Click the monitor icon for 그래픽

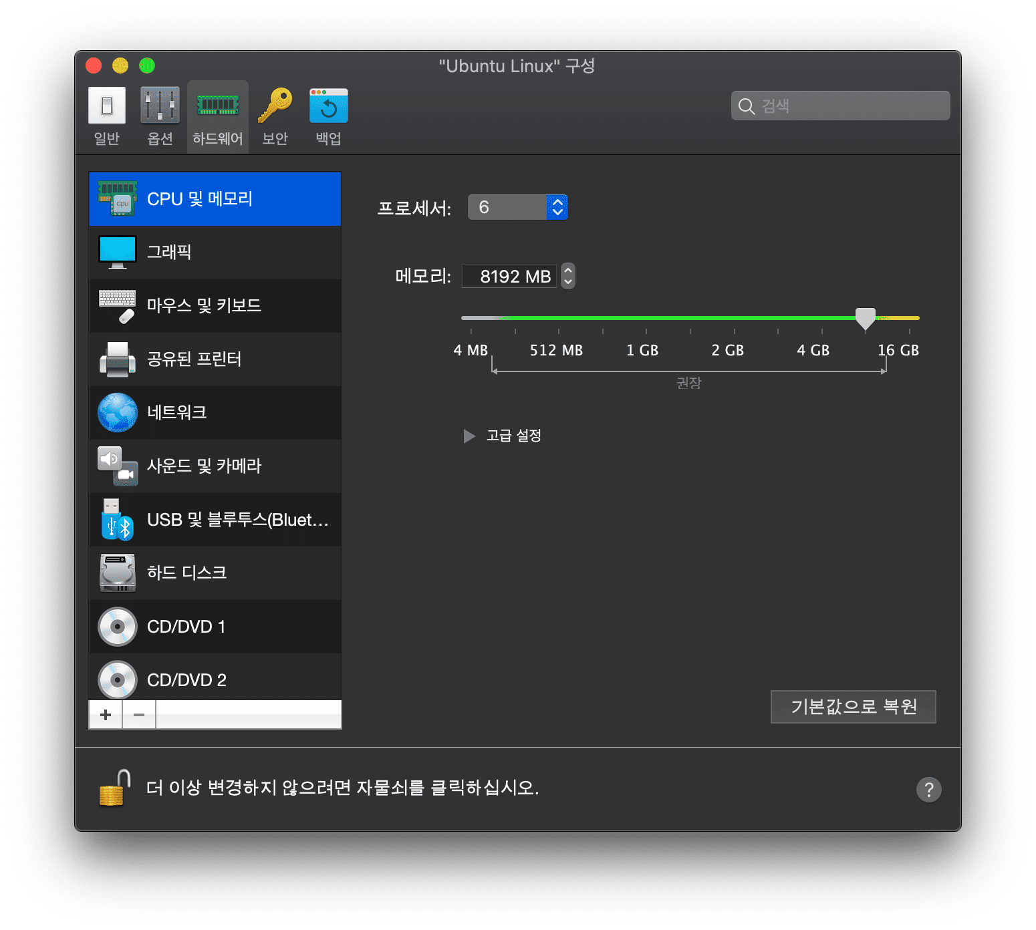118,252
